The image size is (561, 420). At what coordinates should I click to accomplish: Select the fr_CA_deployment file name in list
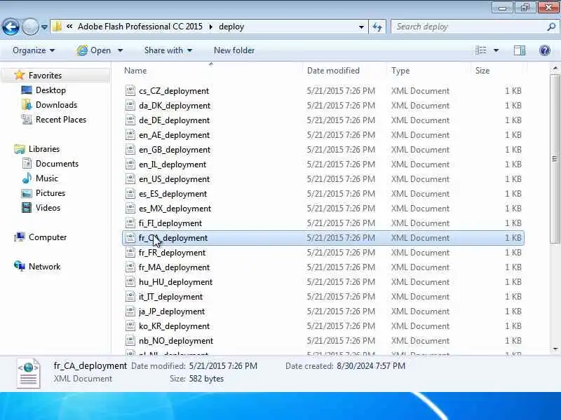(173, 238)
